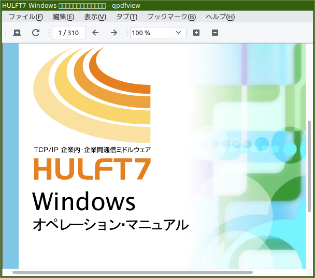Open the 100 % zoom dropdown
Image resolution: width=315 pixels, height=278 pixels.
[158, 33]
